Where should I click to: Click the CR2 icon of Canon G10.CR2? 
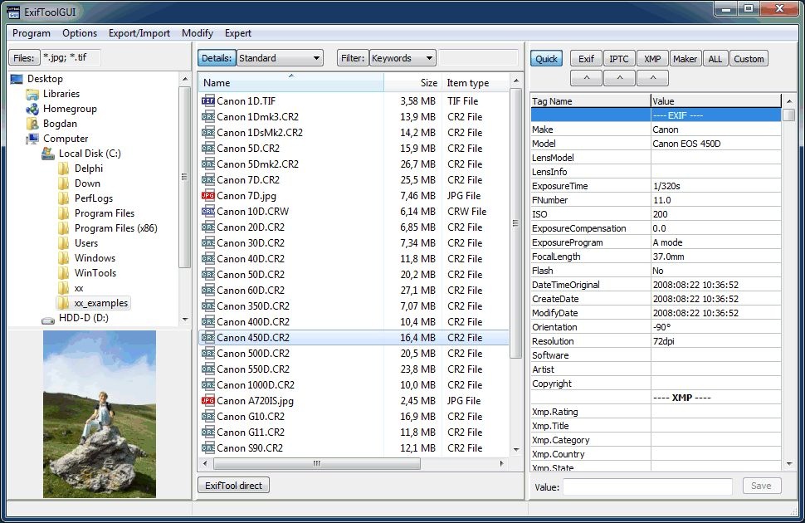coord(208,416)
